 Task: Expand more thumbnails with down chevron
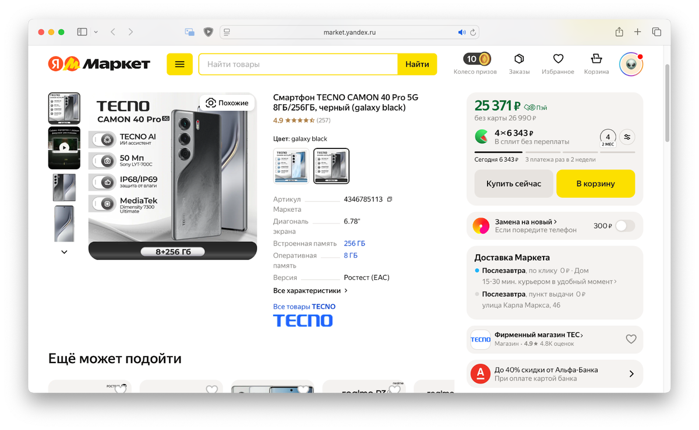pos(64,252)
